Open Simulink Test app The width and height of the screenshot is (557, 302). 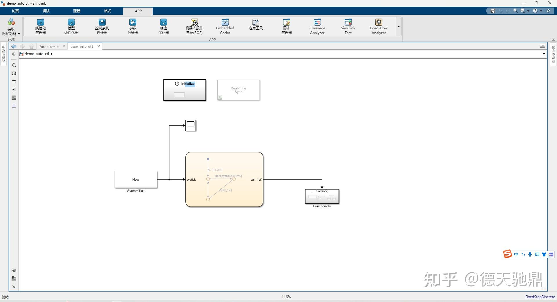click(x=348, y=26)
